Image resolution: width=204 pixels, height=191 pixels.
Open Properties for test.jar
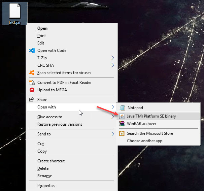pos(72,186)
